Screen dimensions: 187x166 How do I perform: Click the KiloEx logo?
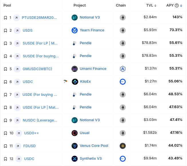pyautogui.click(x=75, y=82)
